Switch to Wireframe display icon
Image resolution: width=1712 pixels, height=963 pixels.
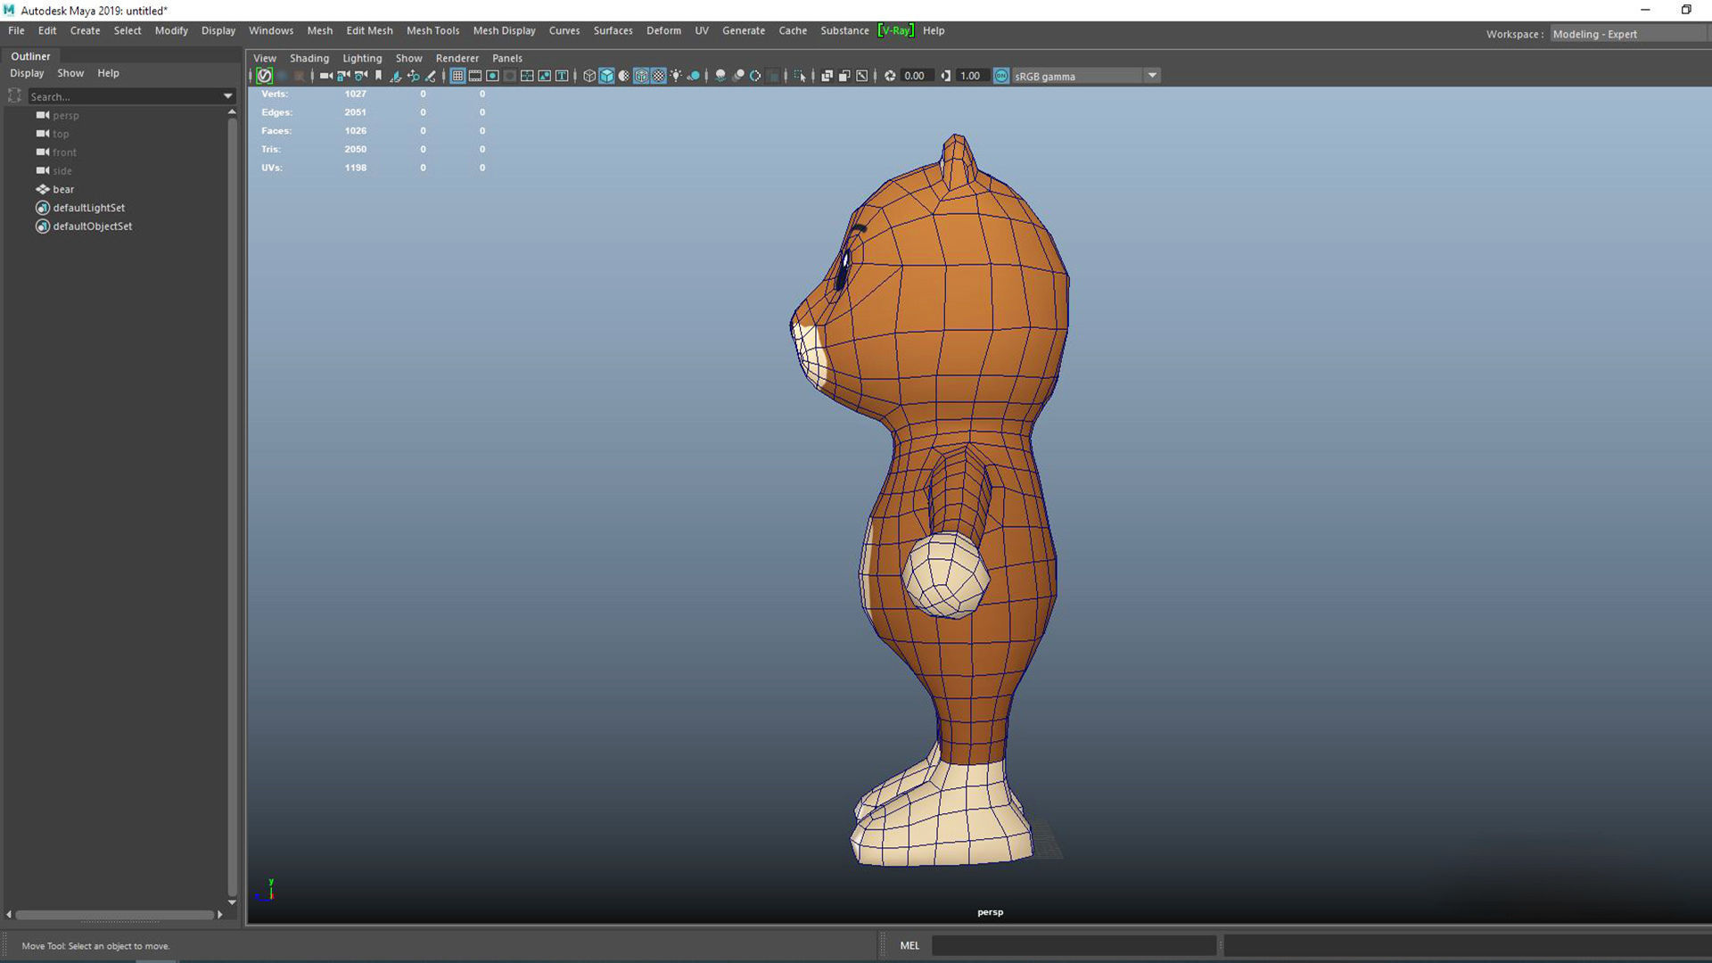coord(589,76)
